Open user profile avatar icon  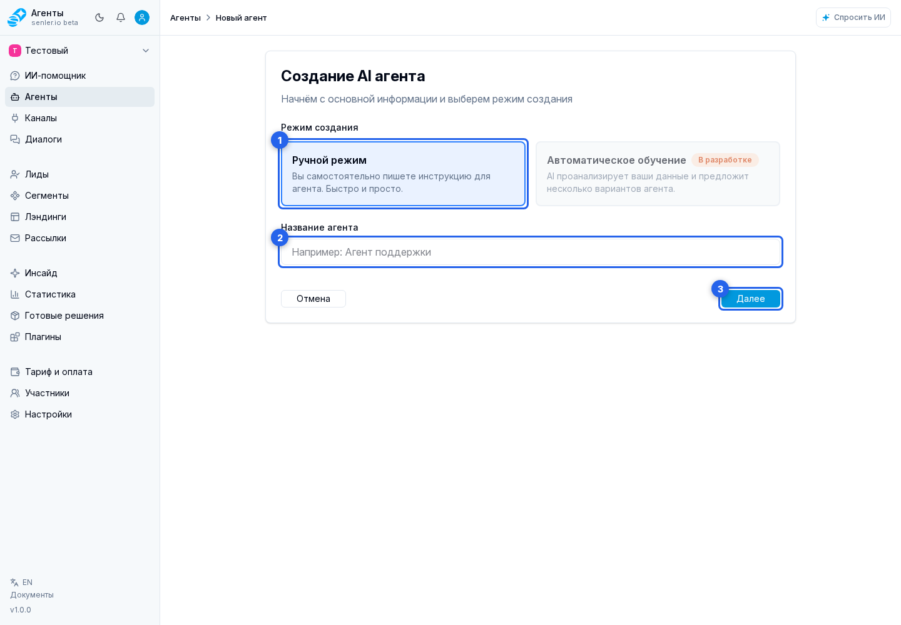tap(142, 17)
